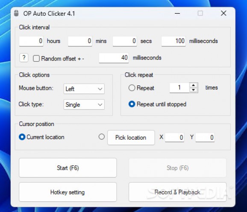Enable the Random offset checkbox
This screenshot has width=247, height=212.
pyautogui.click(x=36, y=58)
